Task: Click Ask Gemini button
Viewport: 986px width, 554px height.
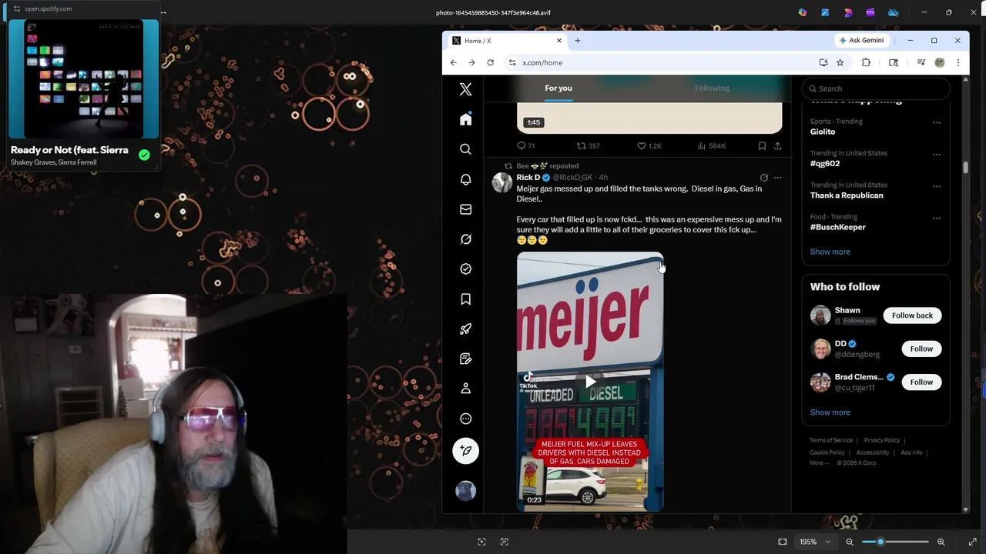Action: pos(862,40)
